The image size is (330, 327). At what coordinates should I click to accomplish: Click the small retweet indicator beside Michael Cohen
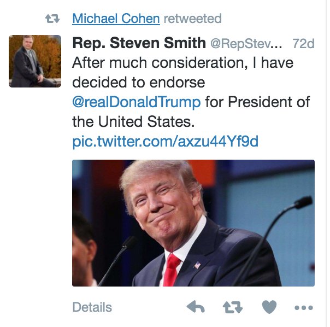point(52,19)
